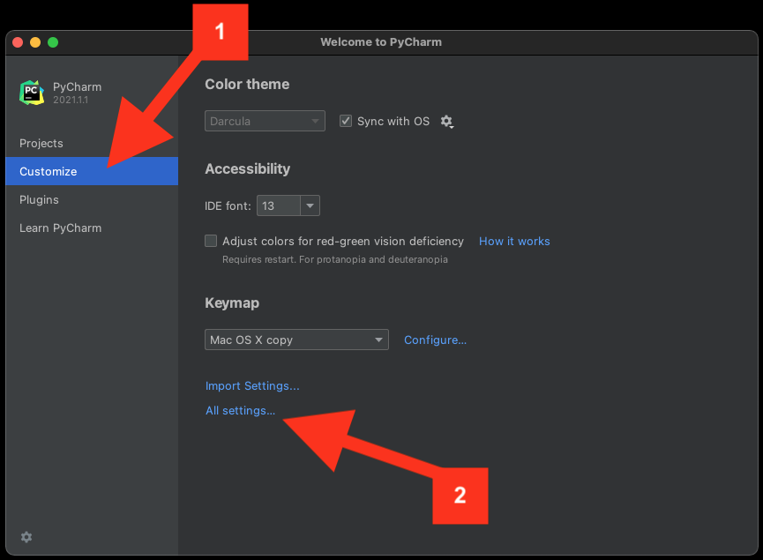Image resolution: width=763 pixels, height=560 pixels.
Task: Go to Learn PyCharm tab
Action: [x=61, y=228]
